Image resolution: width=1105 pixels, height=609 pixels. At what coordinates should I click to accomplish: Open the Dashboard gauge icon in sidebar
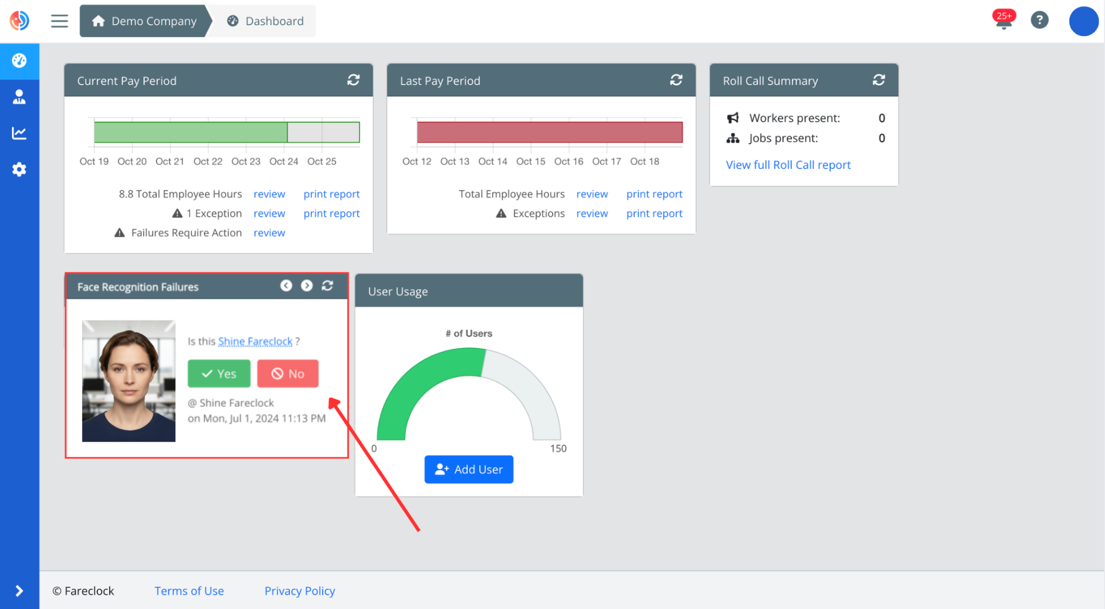tap(19, 61)
